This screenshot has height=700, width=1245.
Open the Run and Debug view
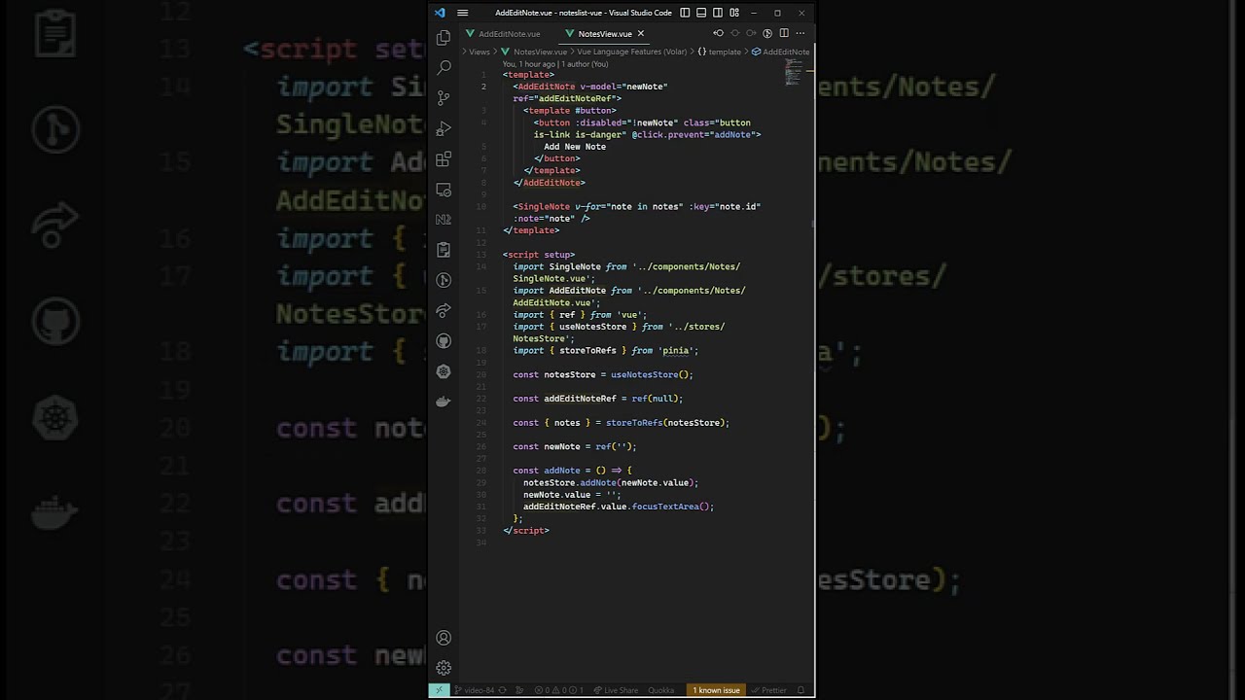[x=444, y=128]
